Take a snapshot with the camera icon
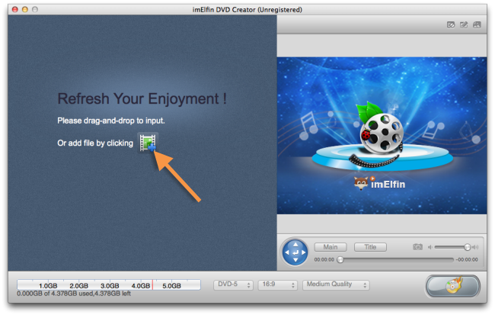The width and height of the screenshot is (495, 315). (417, 246)
